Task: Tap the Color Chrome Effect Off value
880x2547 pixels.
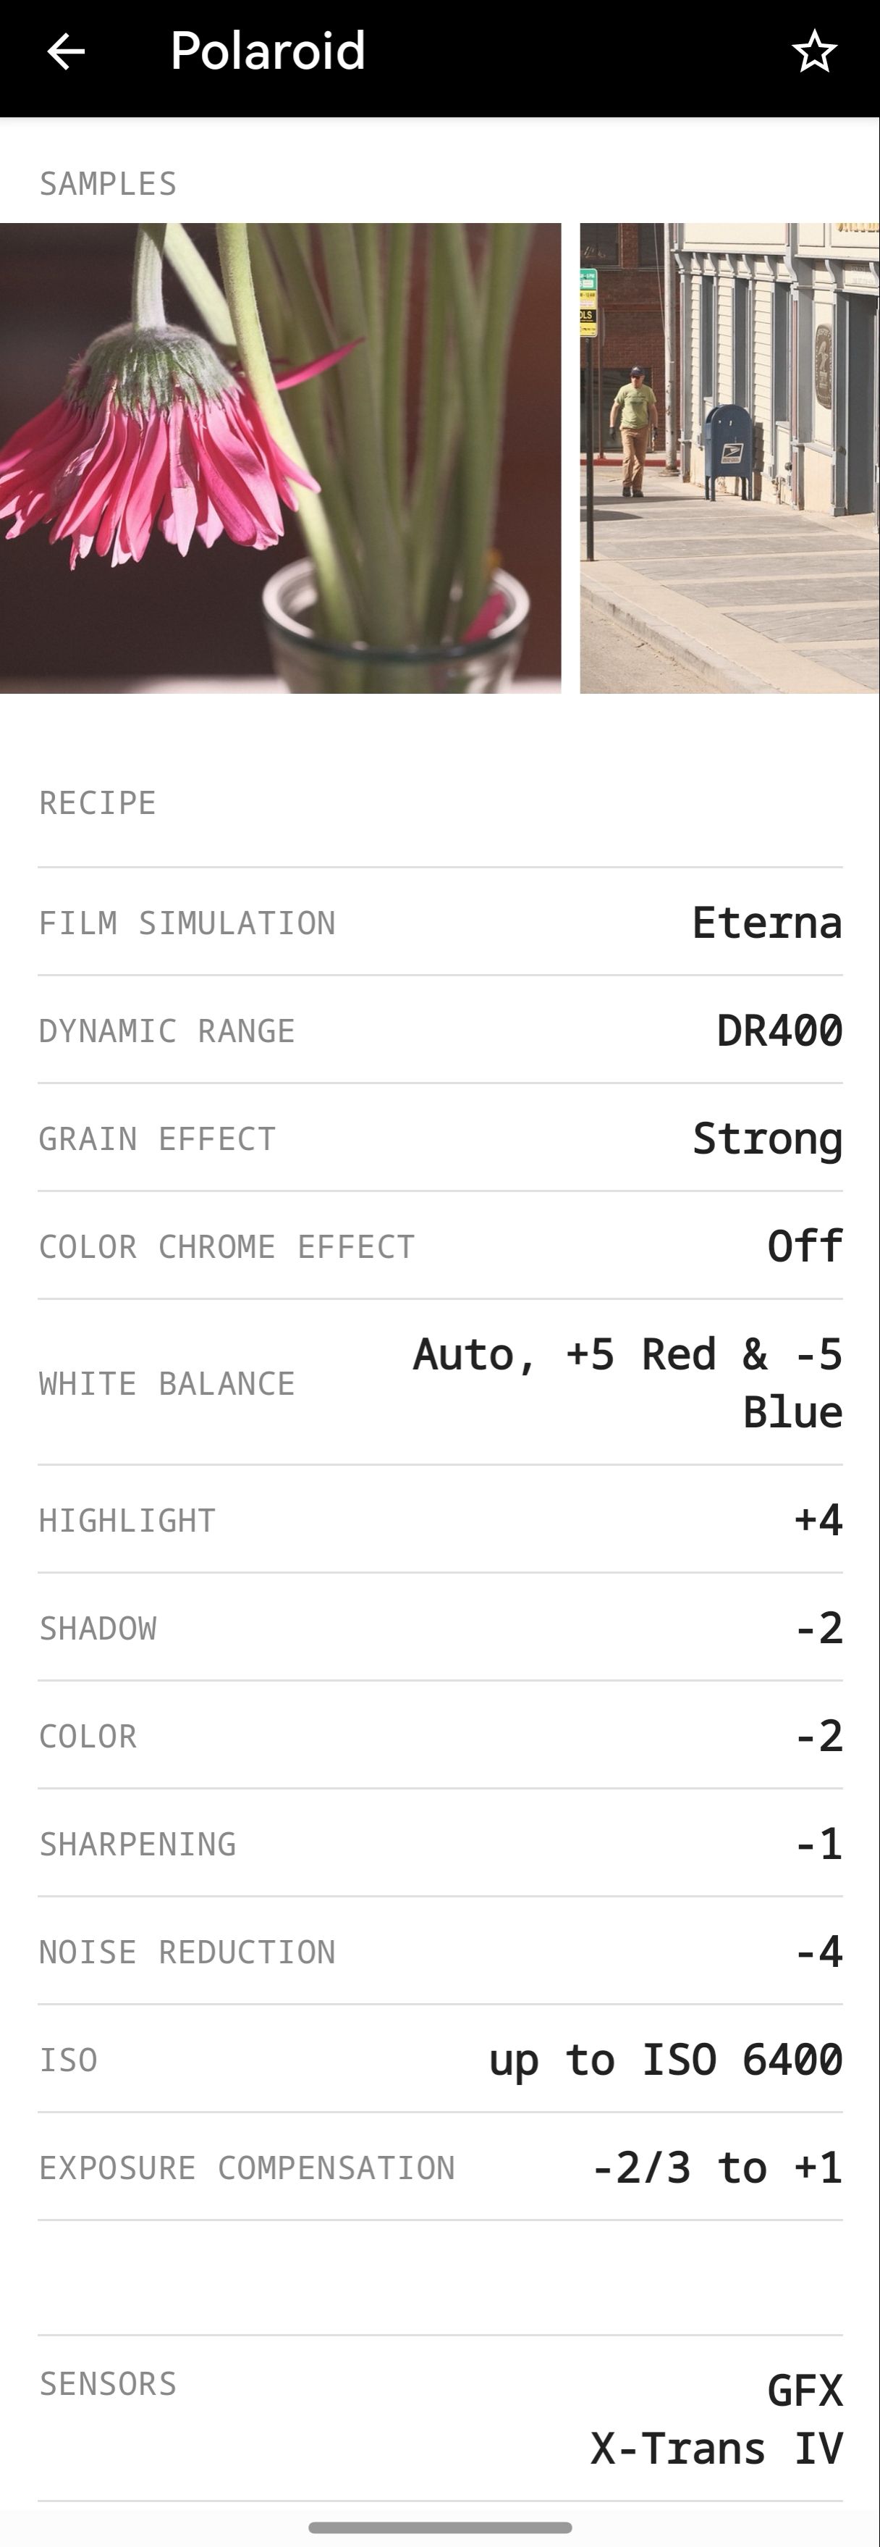Action: point(804,1246)
